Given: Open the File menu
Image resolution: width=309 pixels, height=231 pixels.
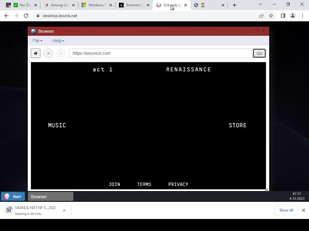Looking at the screenshot, I should (x=37, y=41).
